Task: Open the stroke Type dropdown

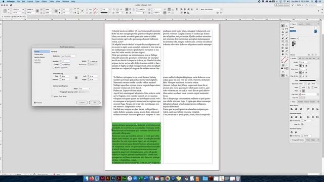Action: click(x=308, y=80)
